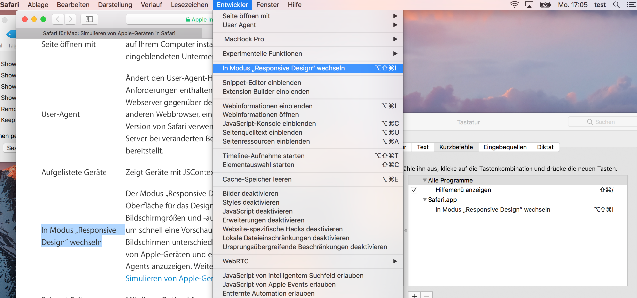Open the Fenster menu
The height and width of the screenshot is (298, 637).
268,5
